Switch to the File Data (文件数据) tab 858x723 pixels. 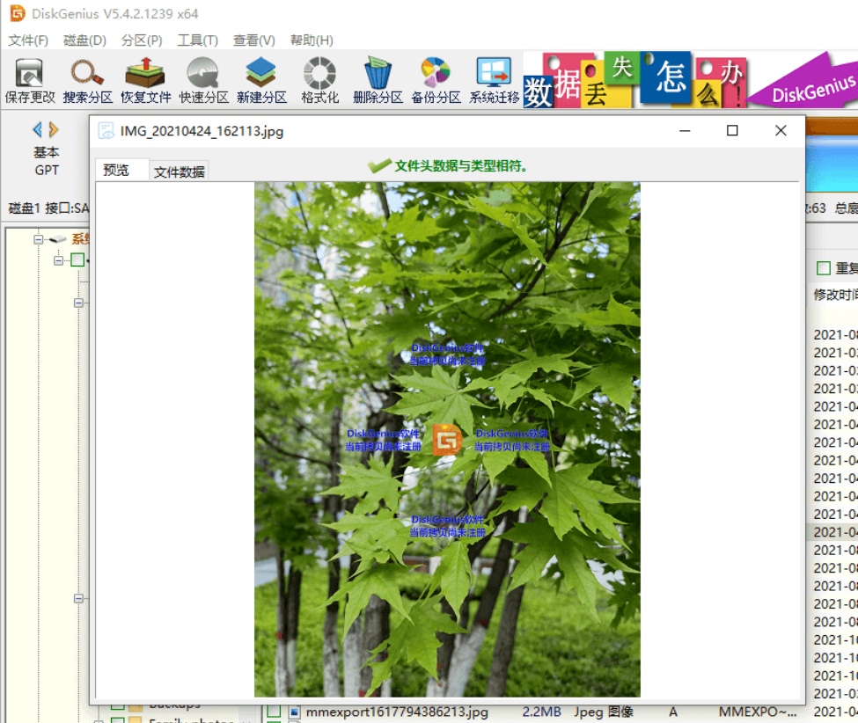click(179, 172)
